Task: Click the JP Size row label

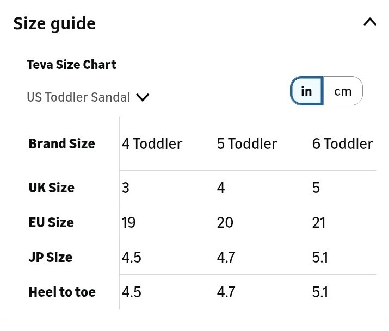Action: (51, 257)
